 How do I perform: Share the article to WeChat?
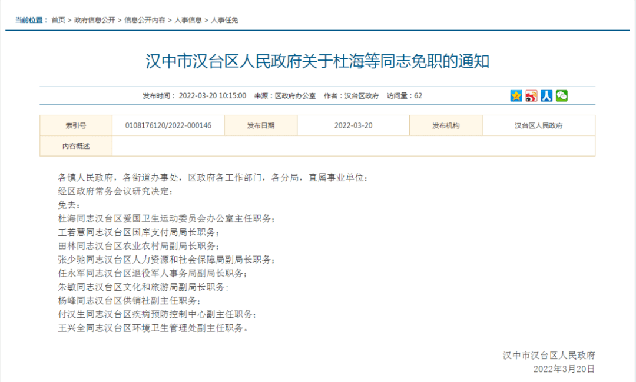click(561, 95)
